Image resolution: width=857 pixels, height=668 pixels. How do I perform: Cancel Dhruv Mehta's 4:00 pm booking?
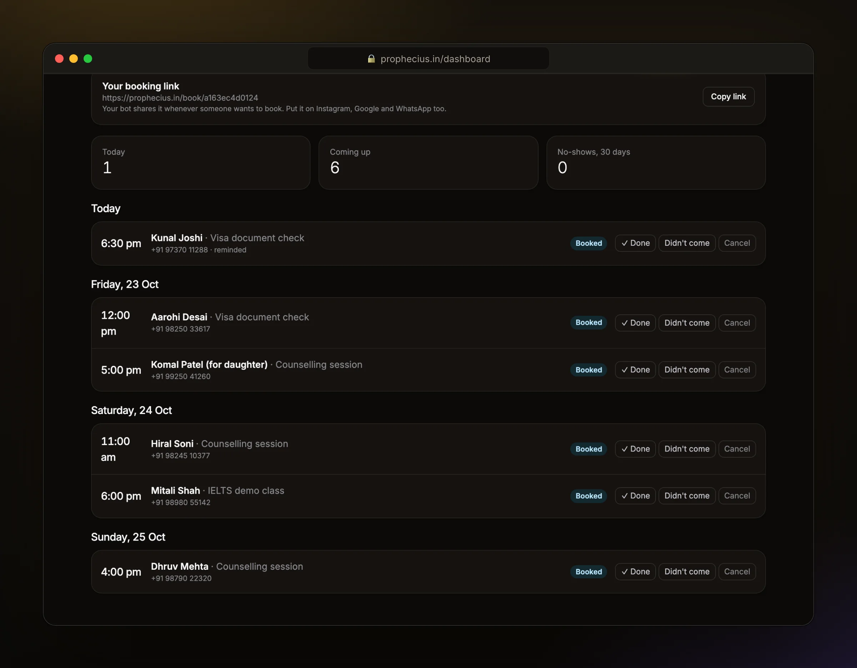click(x=737, y=572)
